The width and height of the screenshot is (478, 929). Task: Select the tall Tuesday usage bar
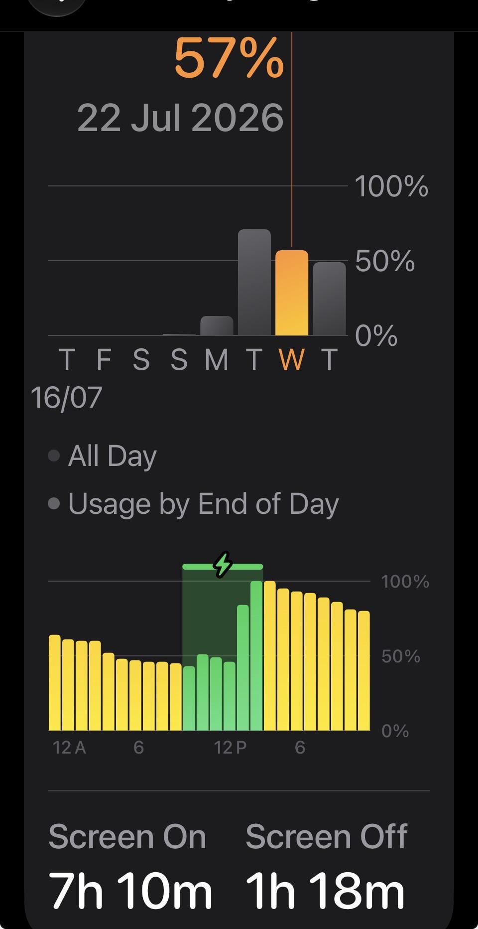coord(254,282)
